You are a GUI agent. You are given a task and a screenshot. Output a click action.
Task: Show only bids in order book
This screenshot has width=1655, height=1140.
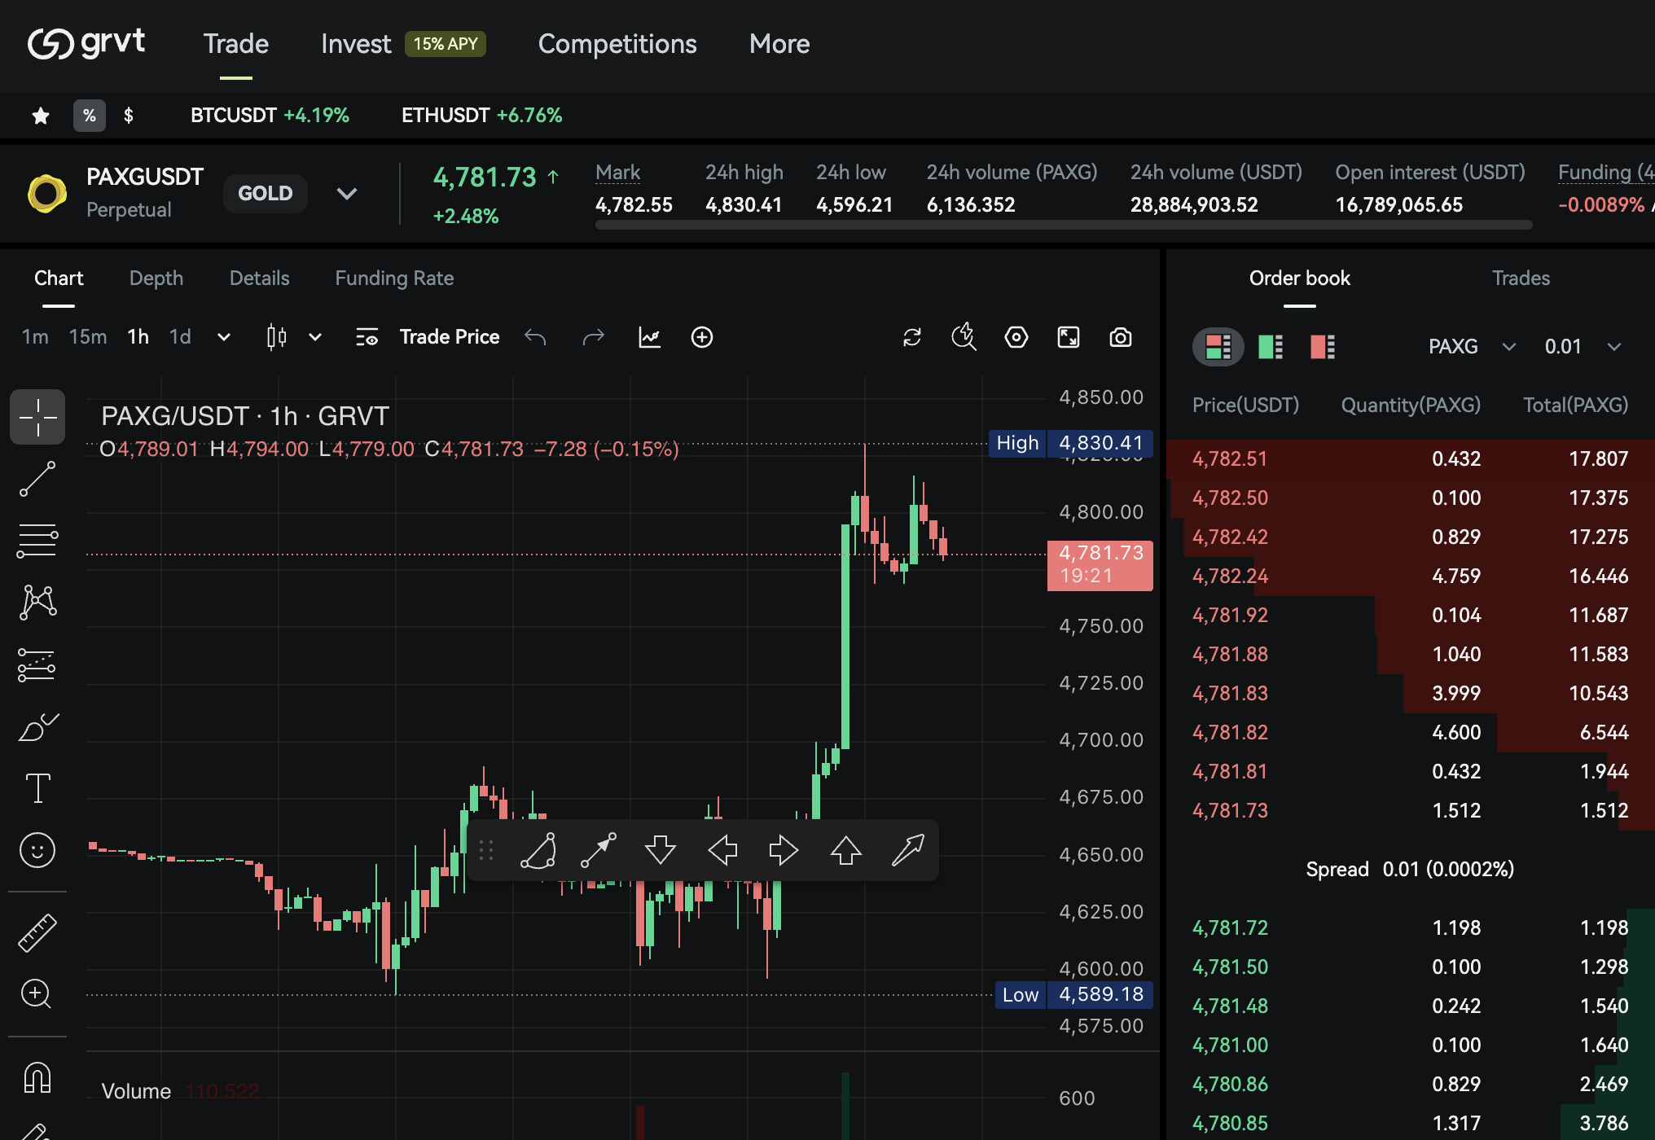click(x=1271, y=347)
